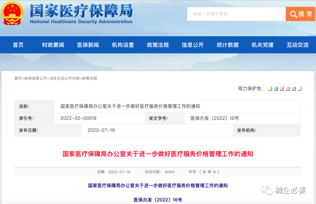
Task: Click the 字号: label
Action: pos(193,172)
